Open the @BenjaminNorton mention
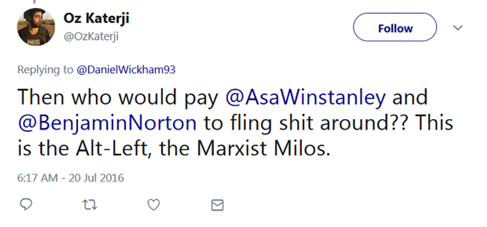Image resolution: width=487 pixels, height=227 pixels. click(107, 123)
